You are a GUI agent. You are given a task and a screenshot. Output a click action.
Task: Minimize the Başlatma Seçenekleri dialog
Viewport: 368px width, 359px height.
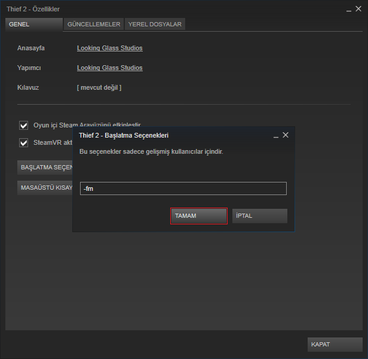point(276,136)
